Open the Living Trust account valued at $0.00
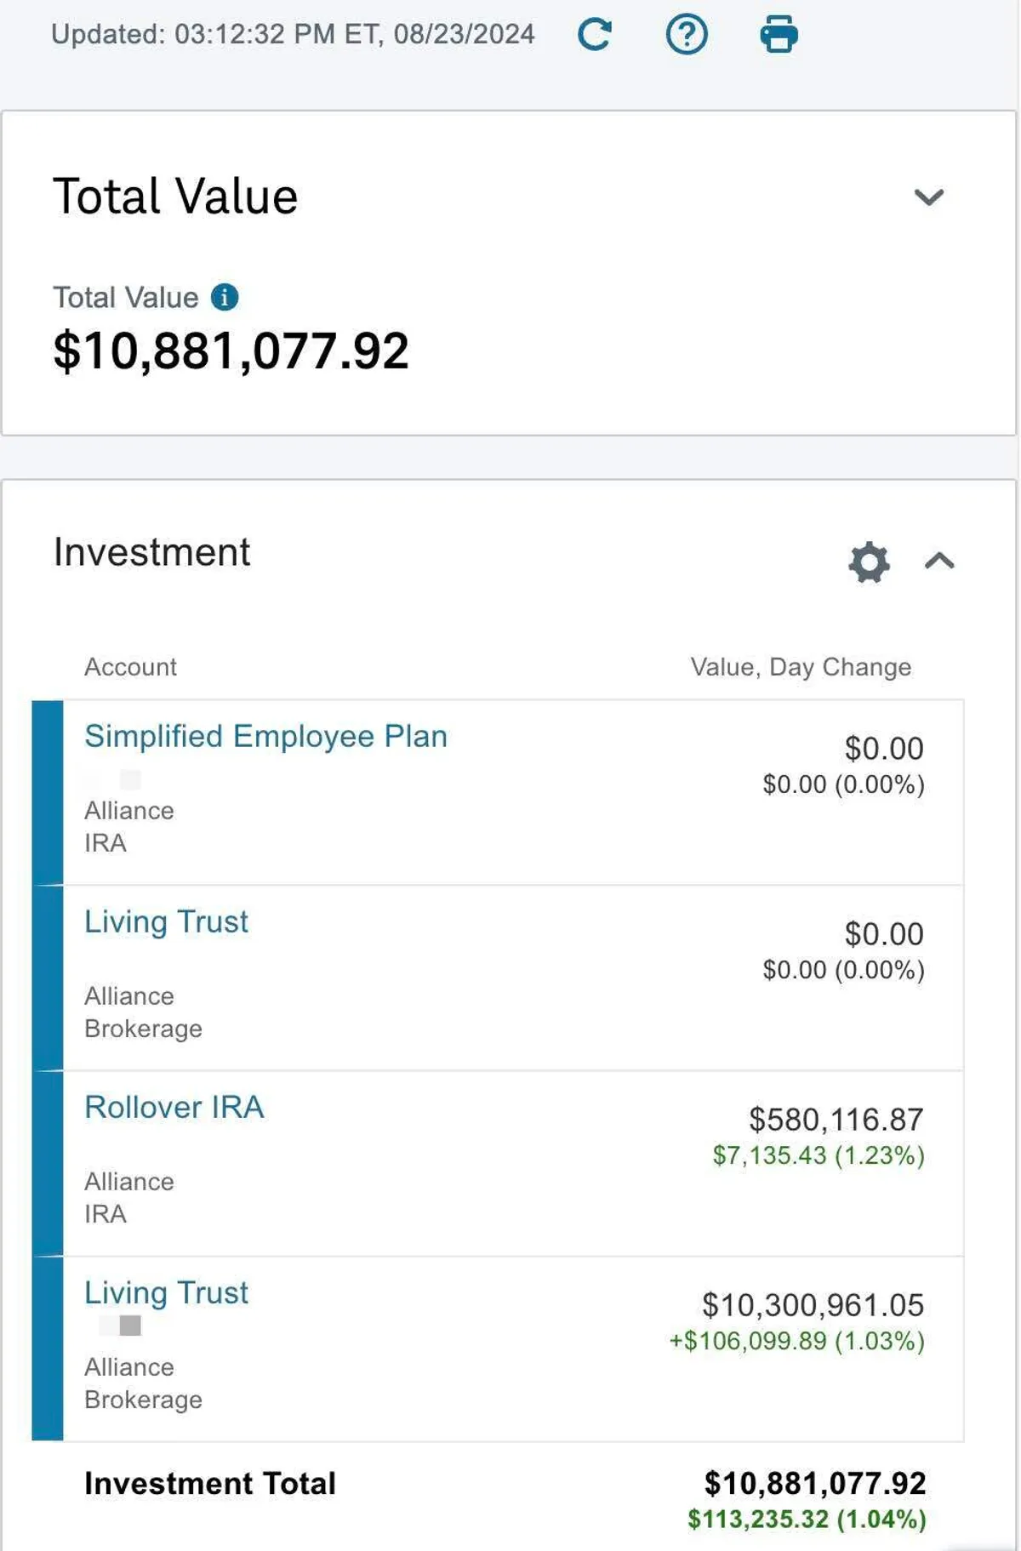Screen dimensions: 1021x1551 (166, 921)
